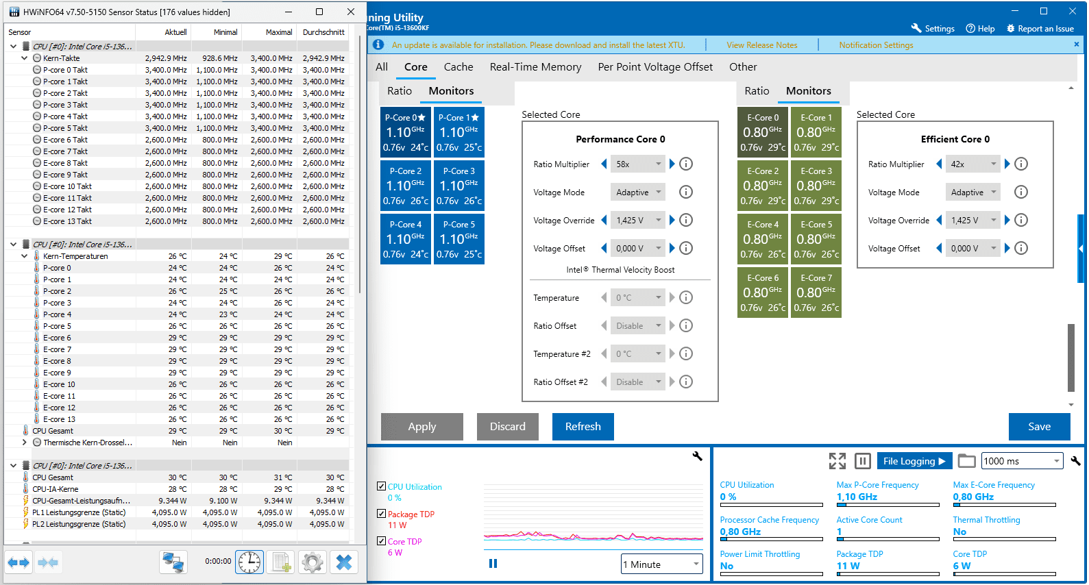Image resolution: width=1089 pixels, height=585 pixels.
Task: Show info for Performance Core Voltage Override
Action: click(x=686, y=220)
